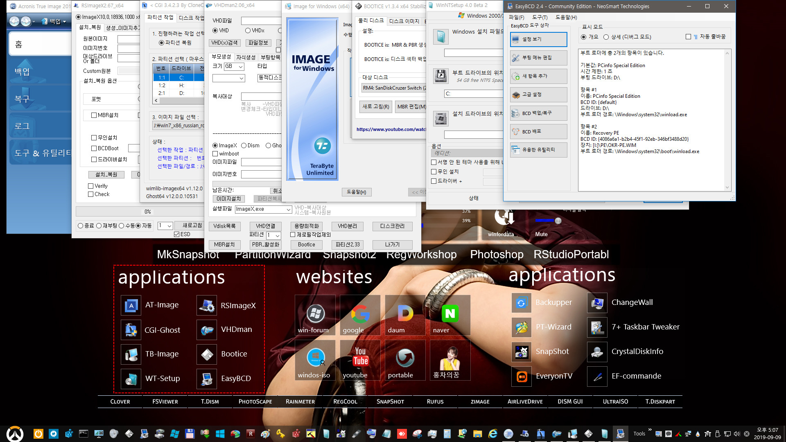Open 부팅 메뉴 편집 in EasyBCD
Image resolution: width=786 pixels, height=442 pixels.
coord(538,58)
